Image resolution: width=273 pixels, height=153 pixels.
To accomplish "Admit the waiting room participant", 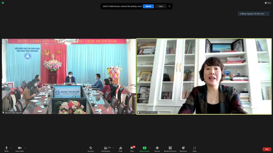I will 148,6.
